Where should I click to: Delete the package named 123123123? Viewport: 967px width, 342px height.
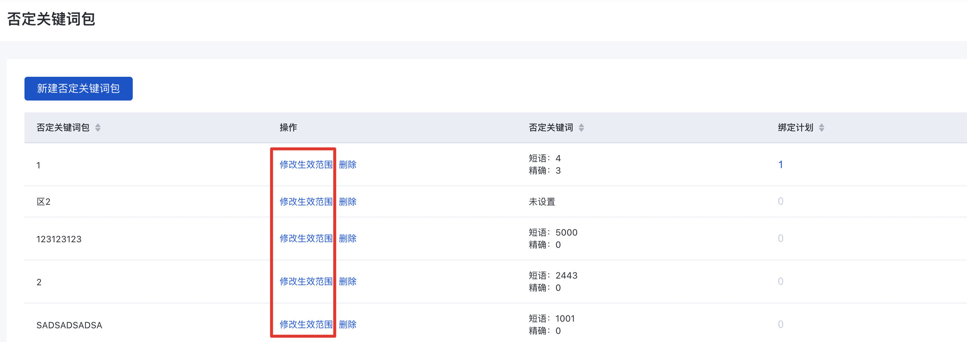(x=348, y=239)
